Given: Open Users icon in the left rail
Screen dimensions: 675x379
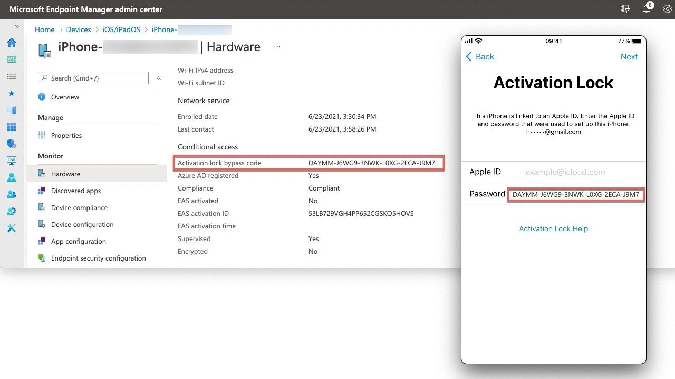Looking at the screenshot, I should pyautogui.click(x=11, y=177).
